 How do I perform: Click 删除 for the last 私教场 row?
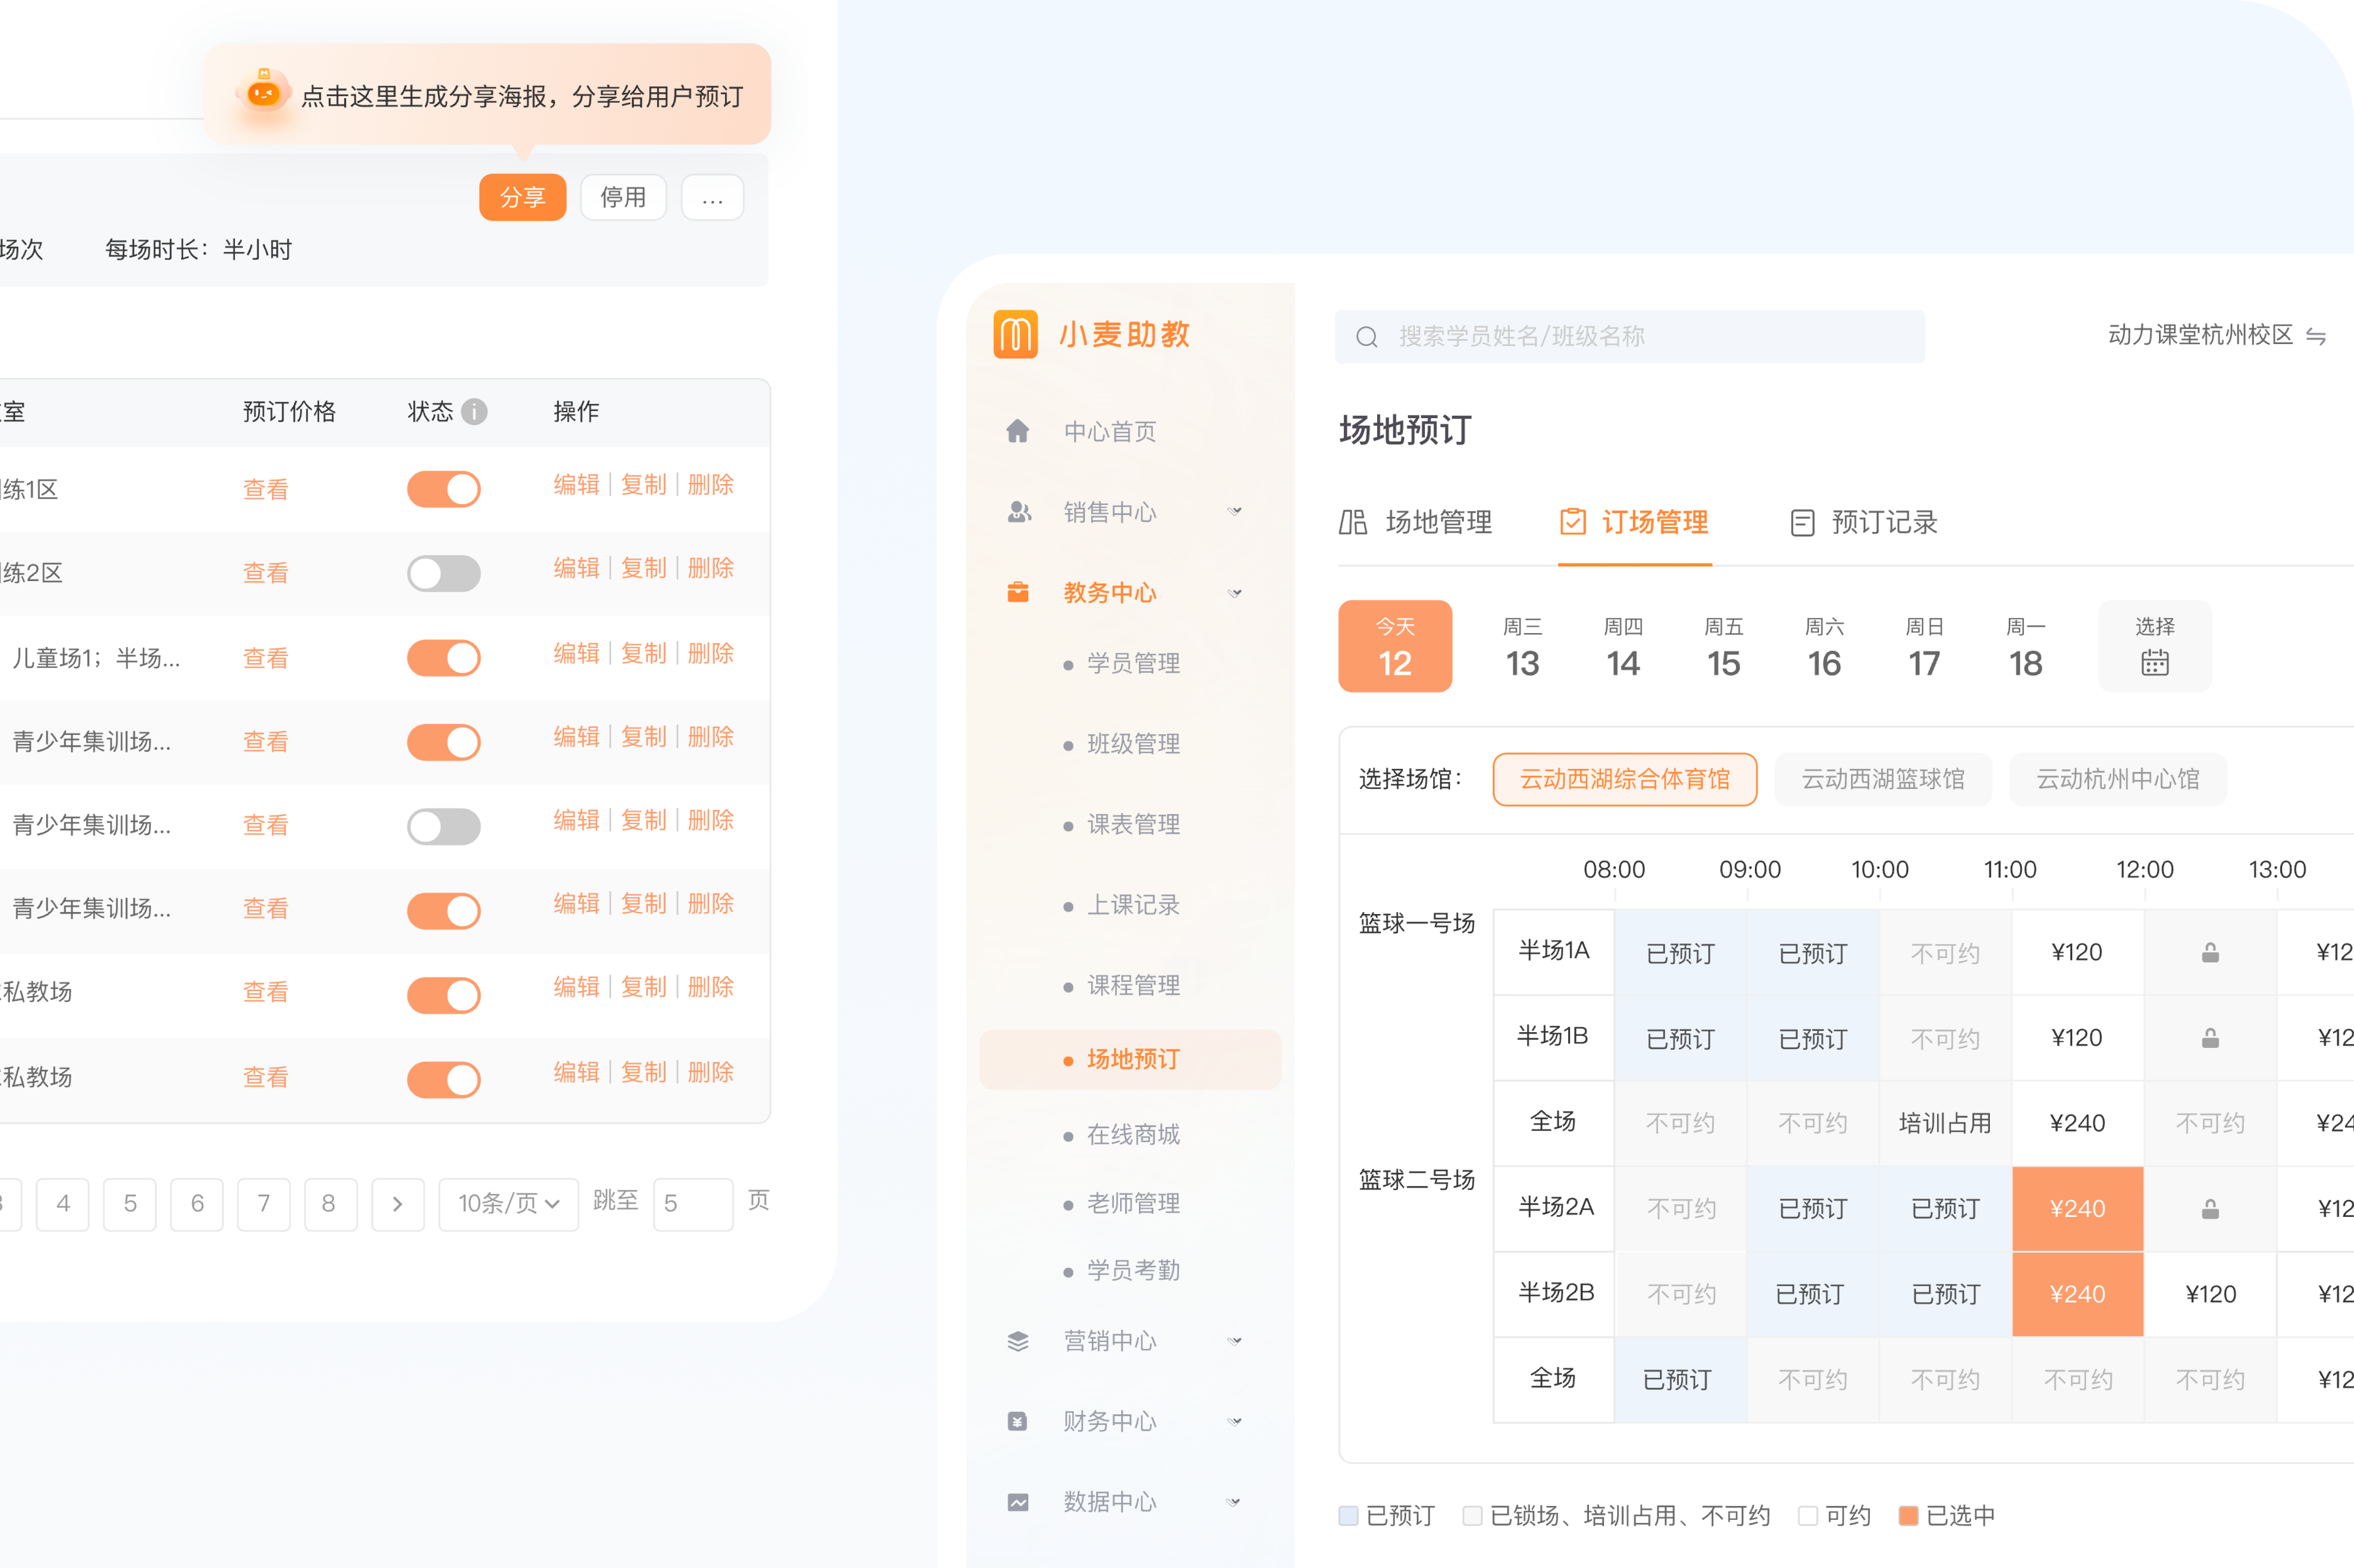711,1072
